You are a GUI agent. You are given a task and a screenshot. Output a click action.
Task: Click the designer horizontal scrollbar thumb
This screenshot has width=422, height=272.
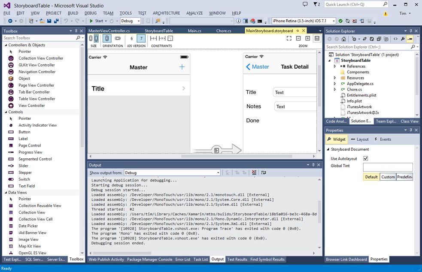point(237,156)
